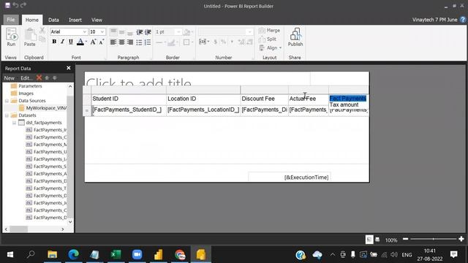468x263 pixels.
Task: Switch to the View tab
Action: tap(97, 20)
